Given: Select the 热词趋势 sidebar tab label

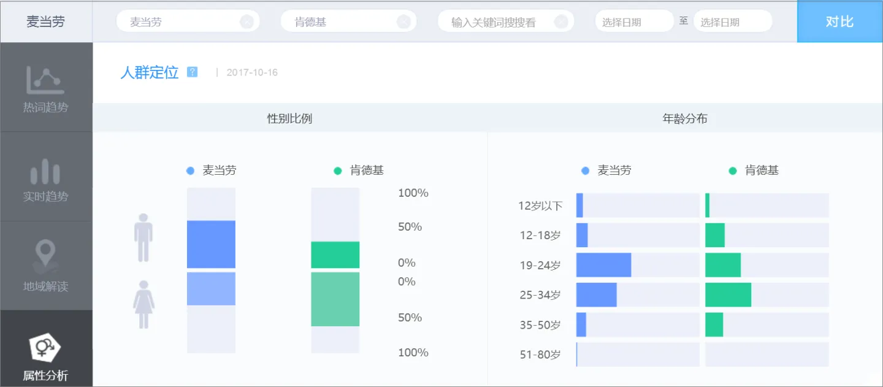Looking at the screenshot, I should tap(45, 107).
